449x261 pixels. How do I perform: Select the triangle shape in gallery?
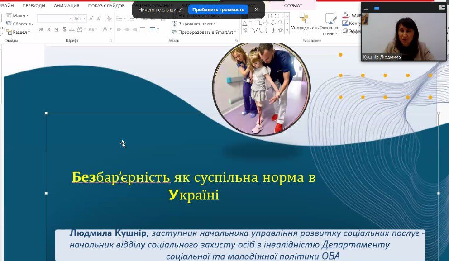pos(244,23)
